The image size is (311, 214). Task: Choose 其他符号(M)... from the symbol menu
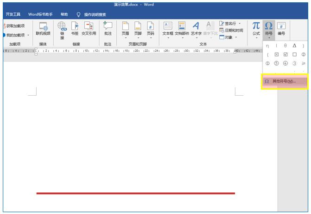pyautogui.click(x=285, y=81)
